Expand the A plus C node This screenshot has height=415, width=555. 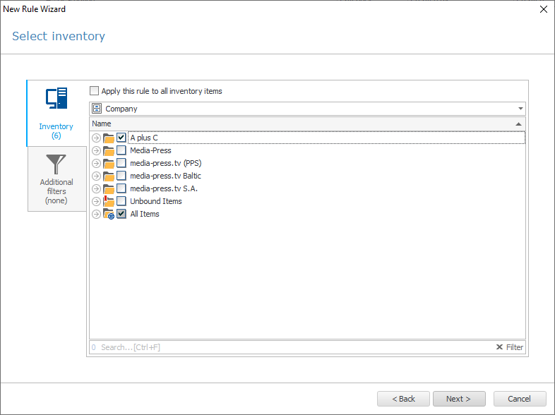click(96, 138)
